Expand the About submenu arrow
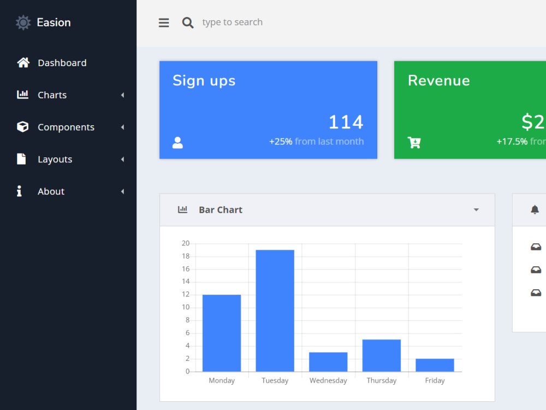The width and height of the screenshot is (546, 410). click(122, 191)
